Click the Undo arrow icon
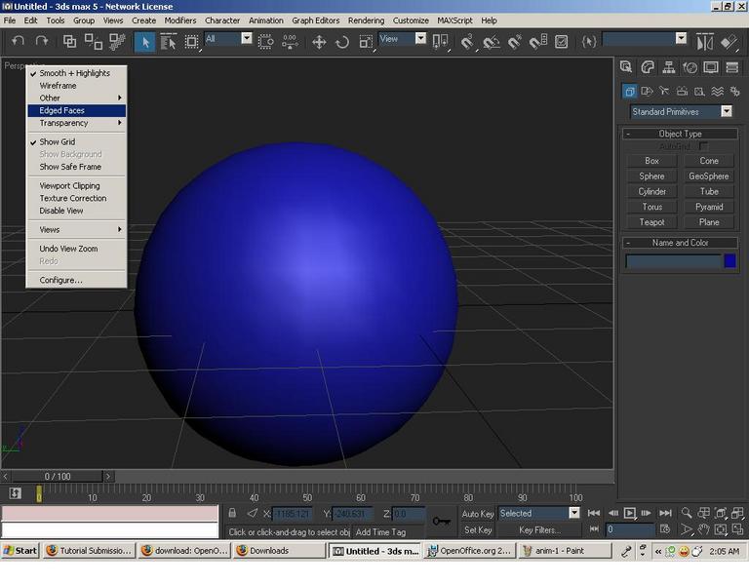Viewport: 749px width, 585px height. coord(18,41)
